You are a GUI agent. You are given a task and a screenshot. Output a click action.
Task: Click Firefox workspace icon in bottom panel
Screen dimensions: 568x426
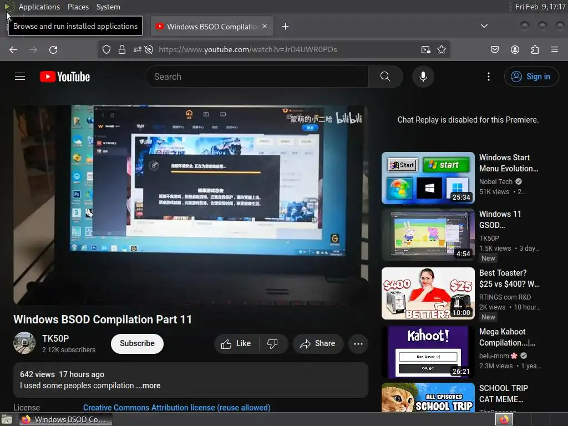tap(504, 419)
